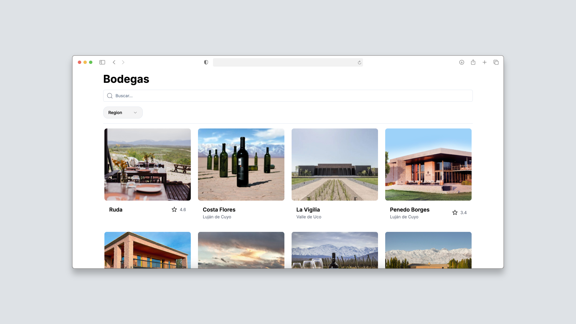
Task: Show the tab overview
Action: coord(496,62)
